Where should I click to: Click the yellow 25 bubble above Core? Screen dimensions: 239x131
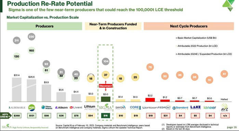(x=135, y=77)
